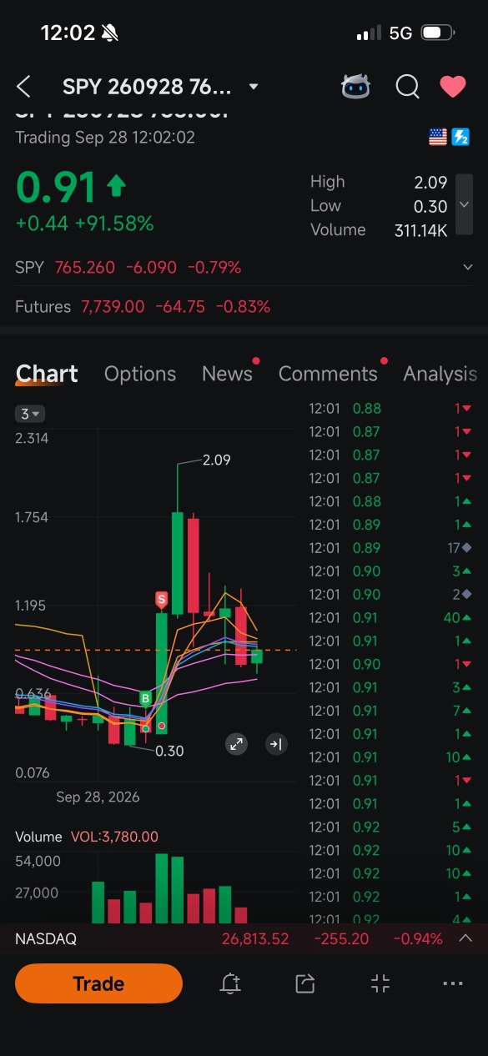Screen dimensions: 488x1056
Task: Go back with the left arrow
Action: tap(23, 87)
